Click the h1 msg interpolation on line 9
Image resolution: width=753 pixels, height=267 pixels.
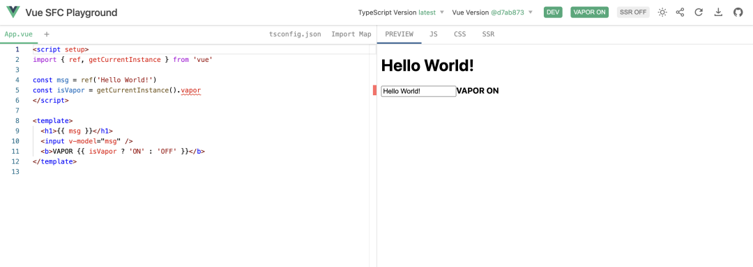click(75, 131)
